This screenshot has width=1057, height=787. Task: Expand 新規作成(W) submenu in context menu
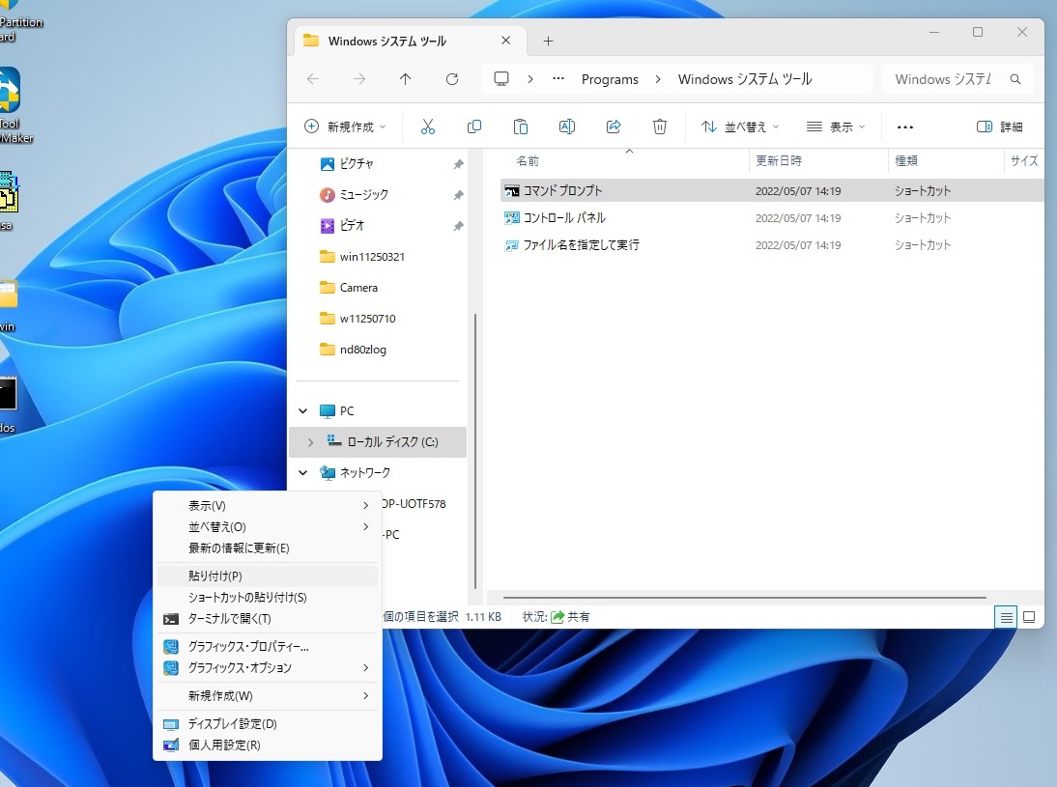coord(268,695)
